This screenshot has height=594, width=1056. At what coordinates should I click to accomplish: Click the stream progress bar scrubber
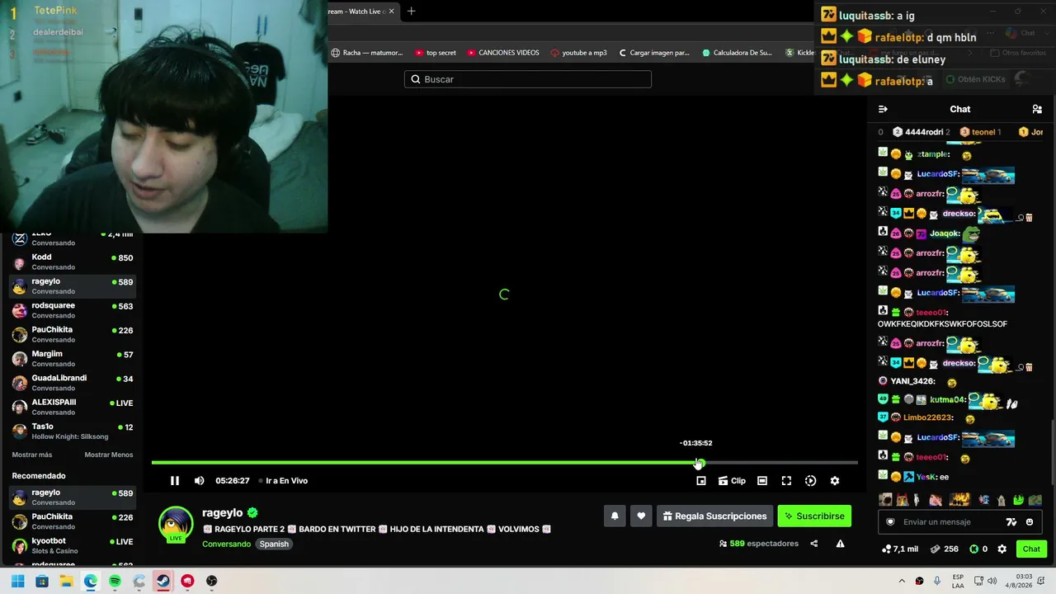coord(700,463)
